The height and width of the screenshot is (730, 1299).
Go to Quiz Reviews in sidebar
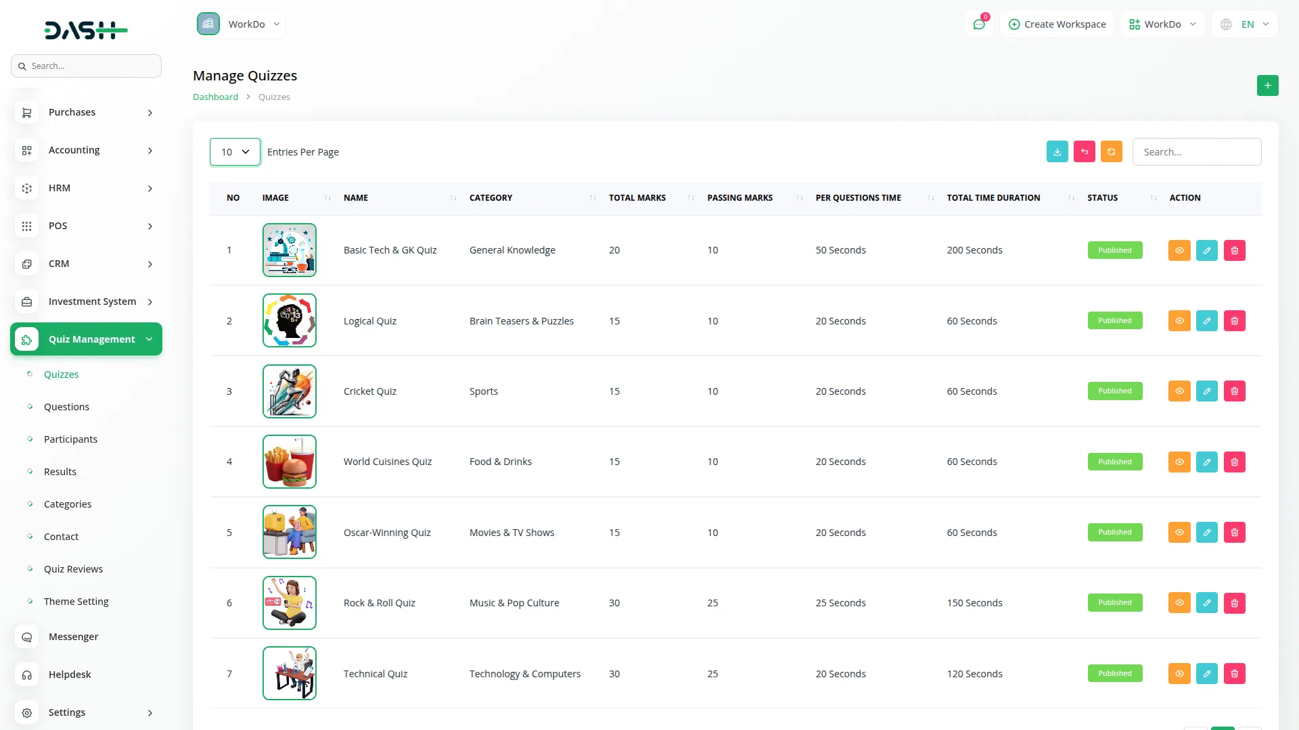73,569
